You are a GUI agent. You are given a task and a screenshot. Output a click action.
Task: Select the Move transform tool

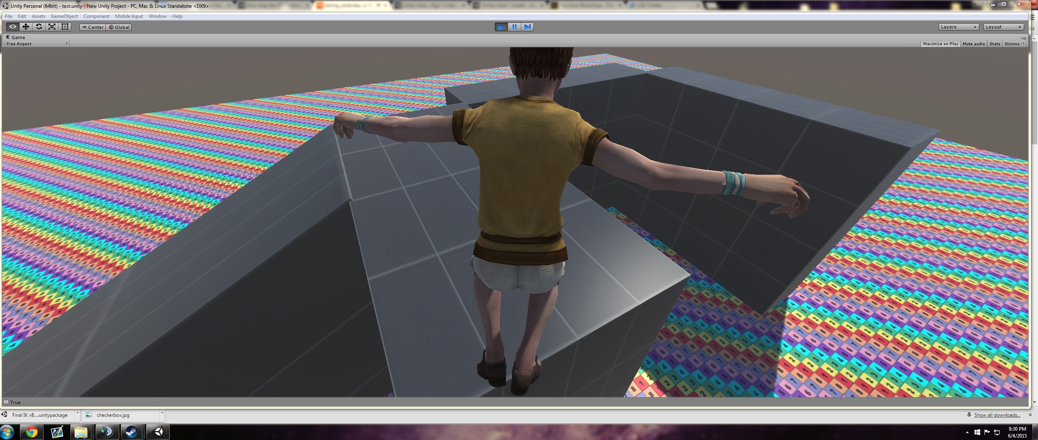click(x=26, y=27)
